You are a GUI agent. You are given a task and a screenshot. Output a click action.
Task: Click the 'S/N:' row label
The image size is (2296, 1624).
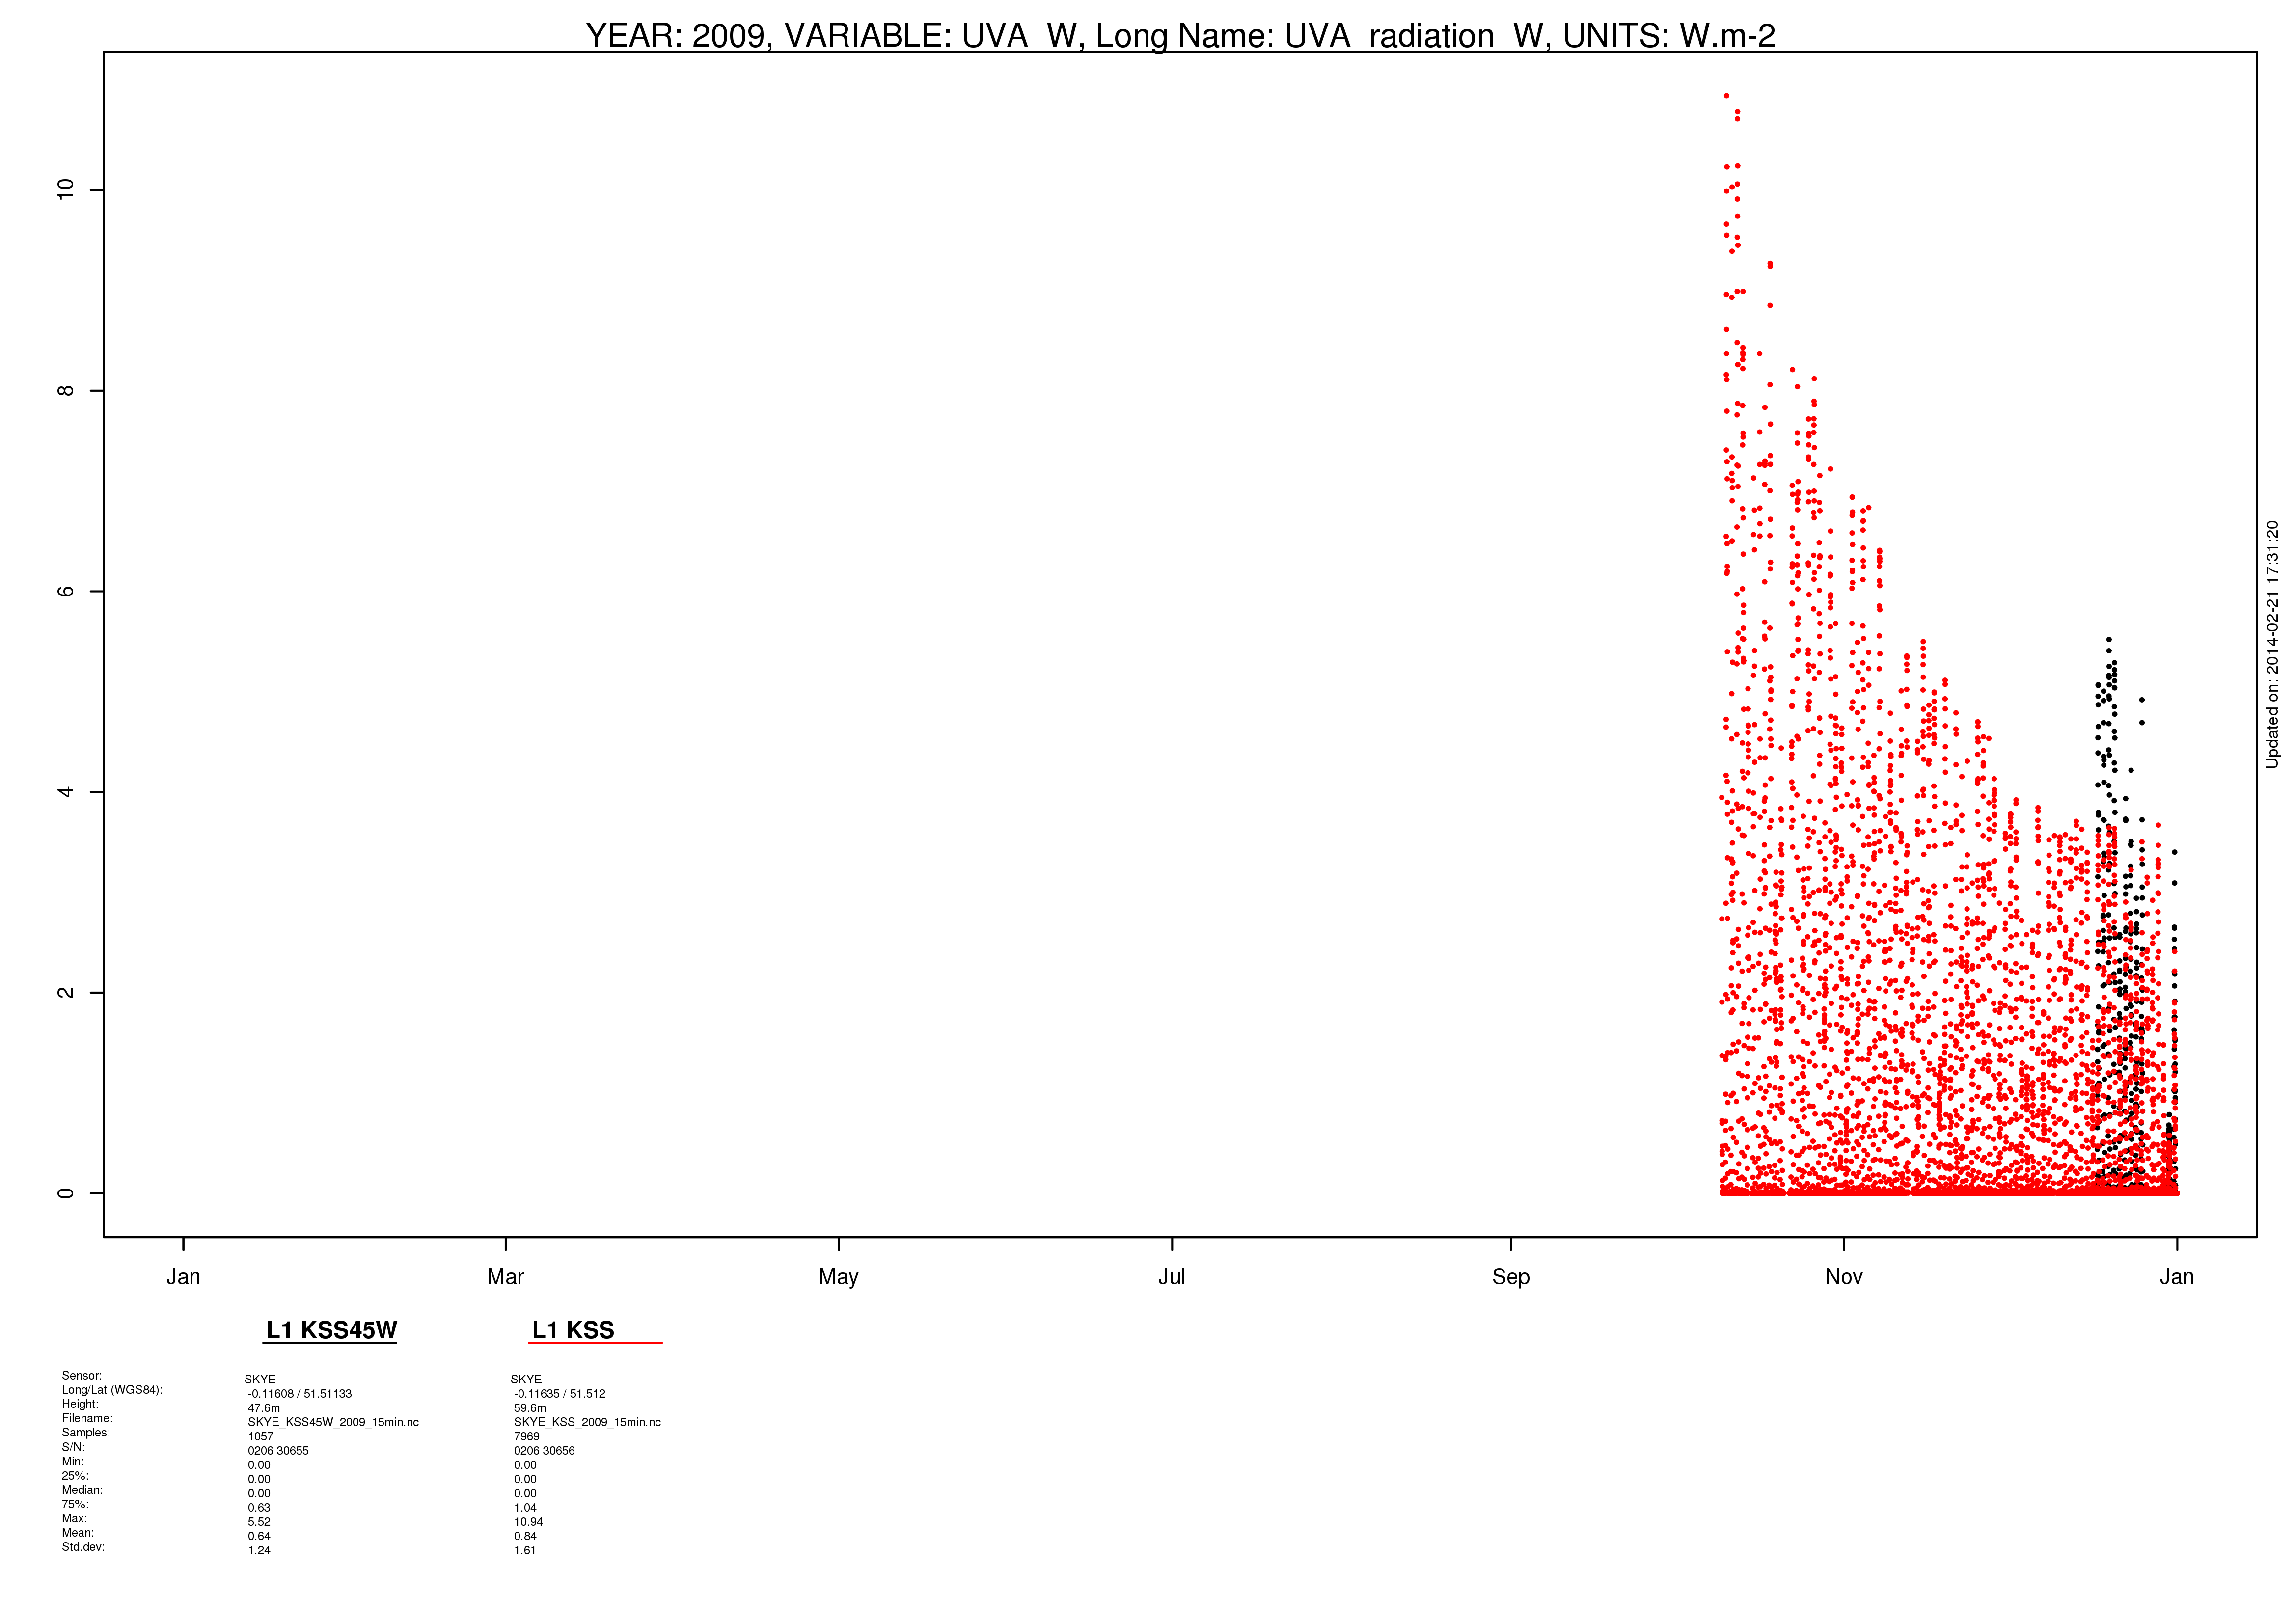pyautogui.click(x=73, y=1447)
